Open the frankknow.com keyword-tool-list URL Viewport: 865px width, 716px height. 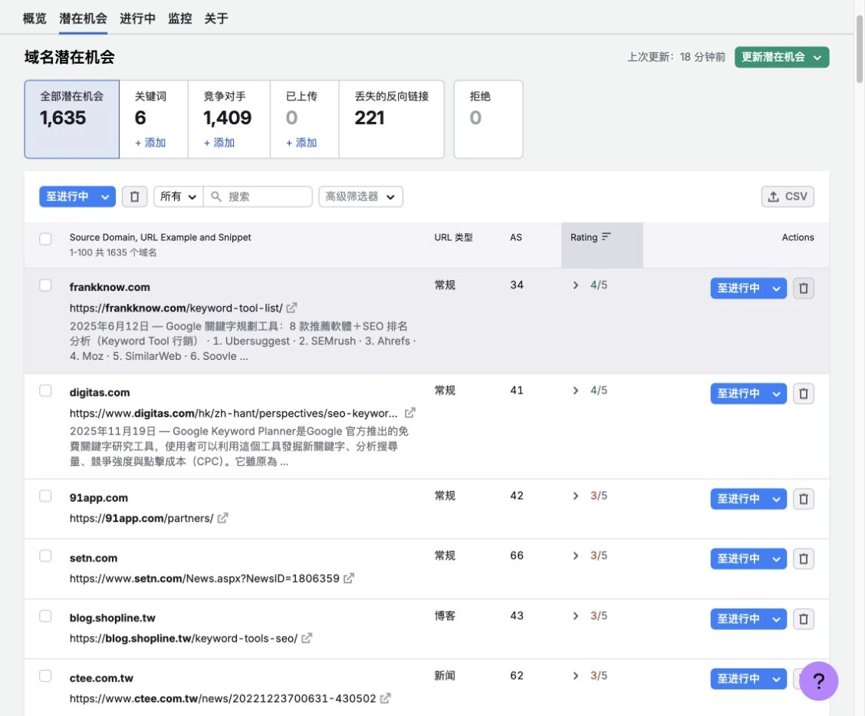point(176,308)
